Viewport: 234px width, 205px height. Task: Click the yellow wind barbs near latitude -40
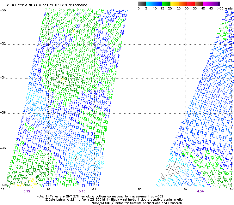[x=33, y=182]
